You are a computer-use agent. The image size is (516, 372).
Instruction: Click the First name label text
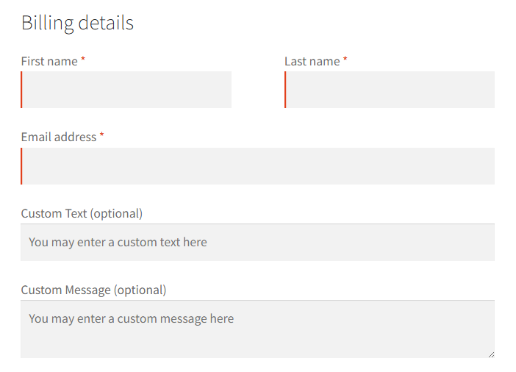point(49,61)
